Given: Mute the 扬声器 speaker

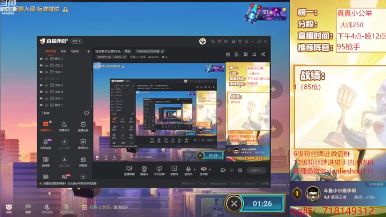Looking at the screenshot, I should [204, 170].
